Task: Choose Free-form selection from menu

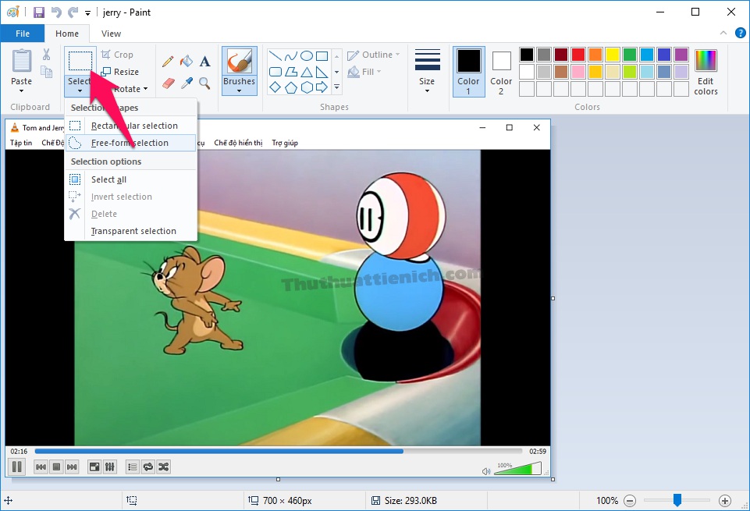Action: 130,143
